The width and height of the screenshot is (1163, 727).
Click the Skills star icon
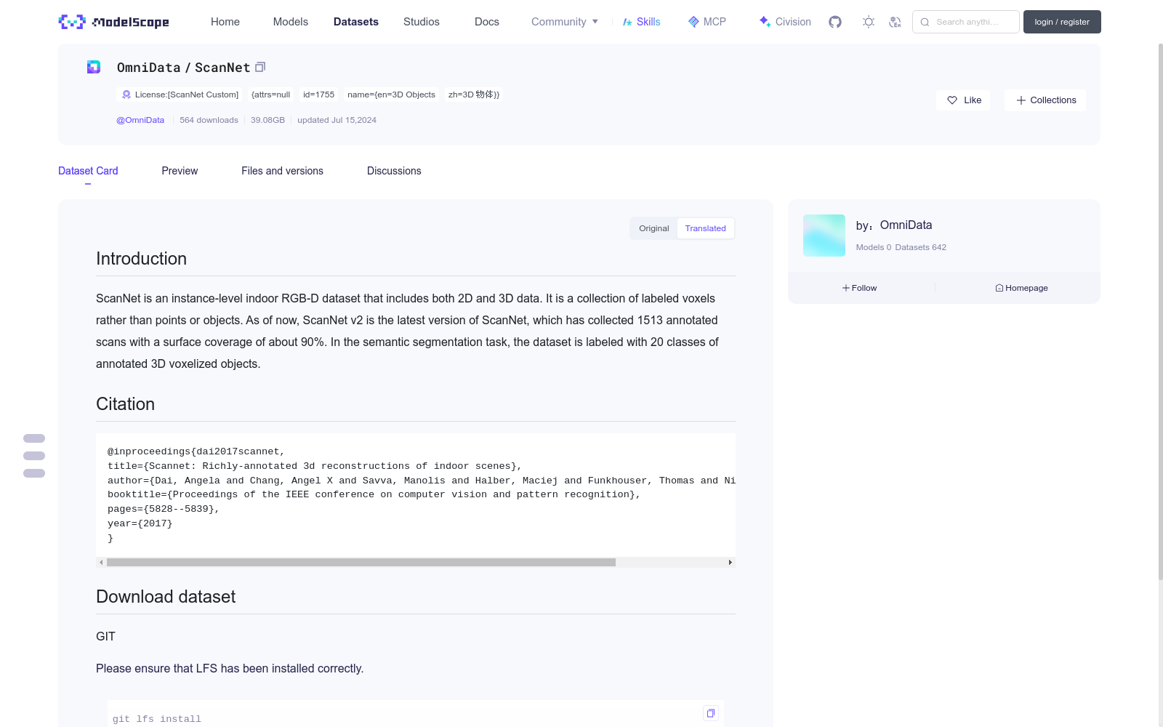click(x=627, y=22)
